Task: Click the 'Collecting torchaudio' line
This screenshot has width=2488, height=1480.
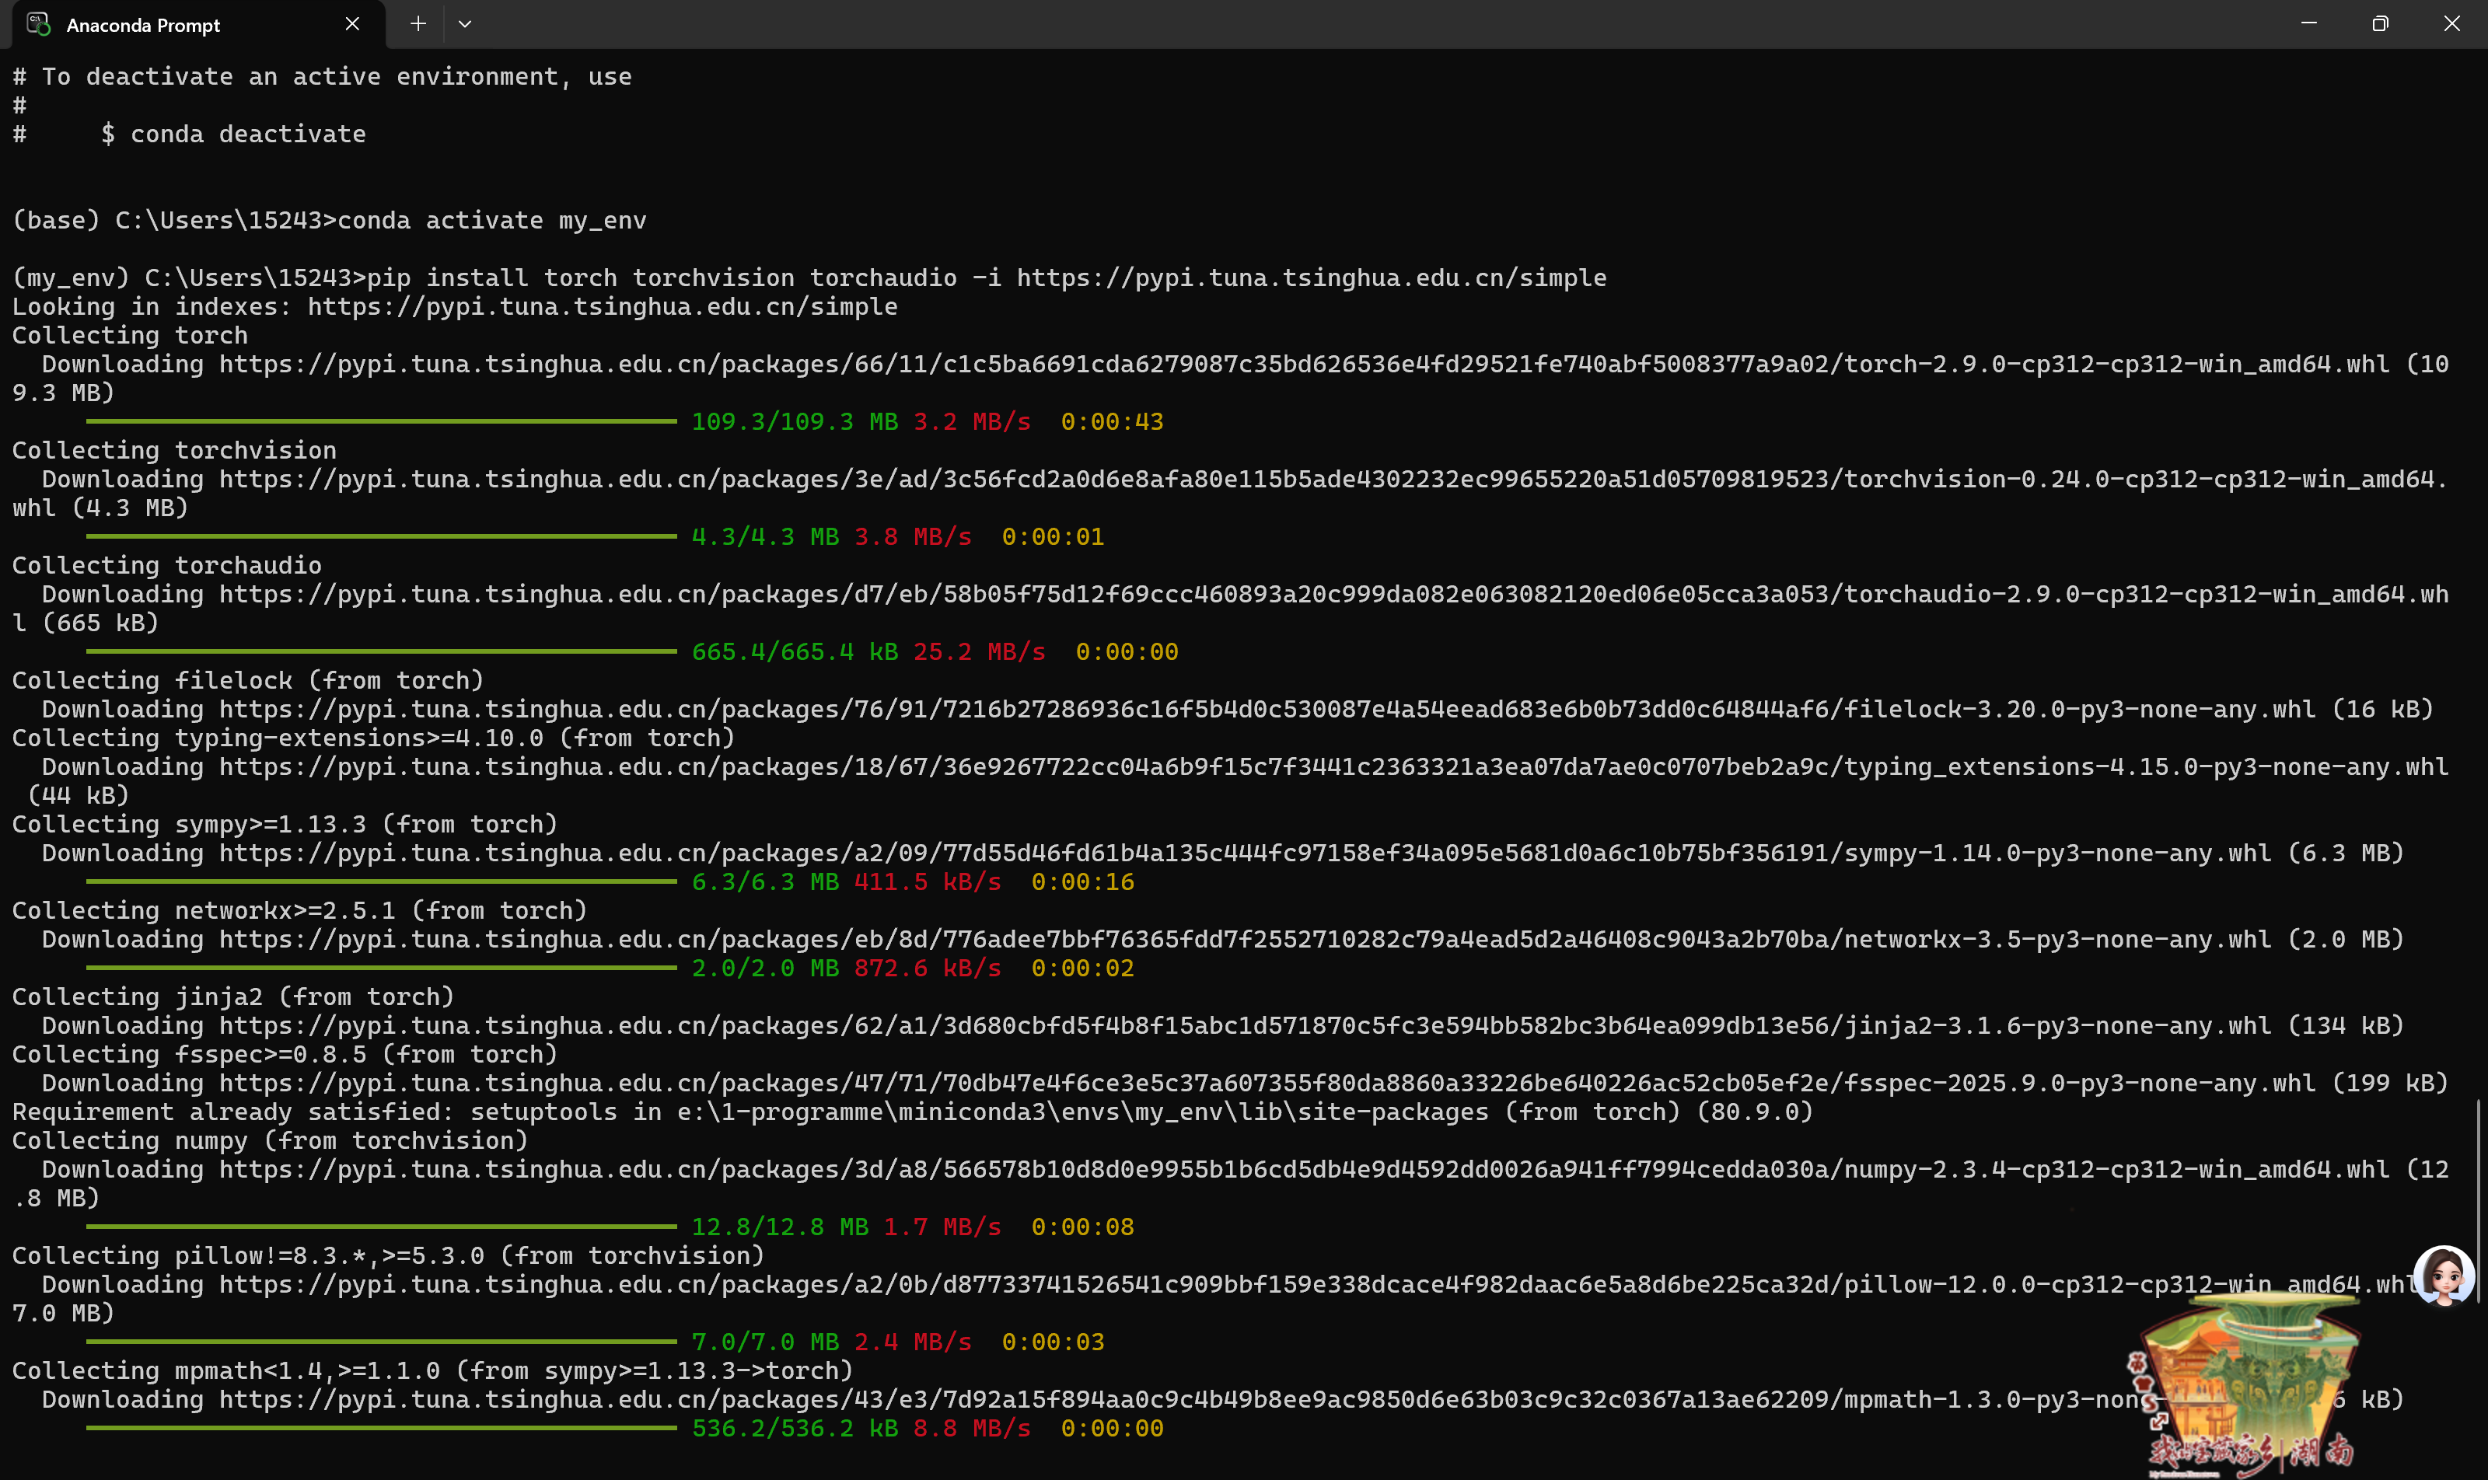Action: 166,565
